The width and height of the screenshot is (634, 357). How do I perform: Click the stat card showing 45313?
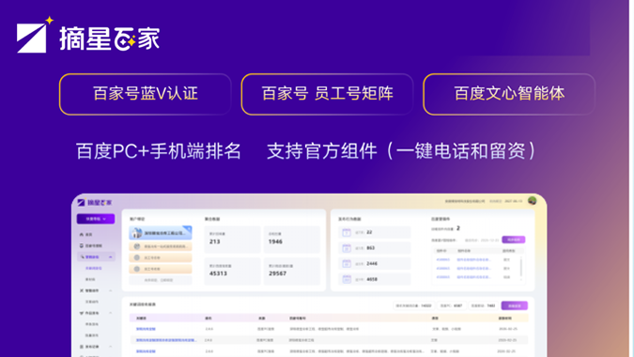coord(233,272)
